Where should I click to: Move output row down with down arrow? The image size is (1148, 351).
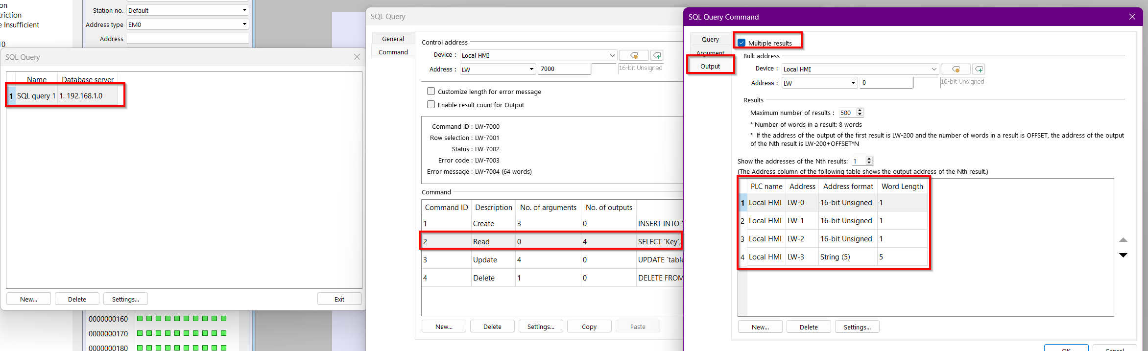point(1123,255)
